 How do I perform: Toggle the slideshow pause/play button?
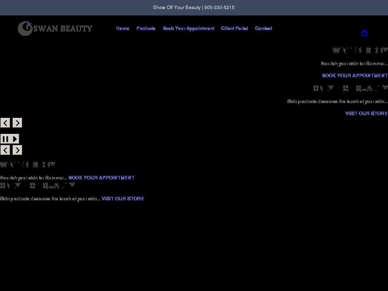(10, 139)
